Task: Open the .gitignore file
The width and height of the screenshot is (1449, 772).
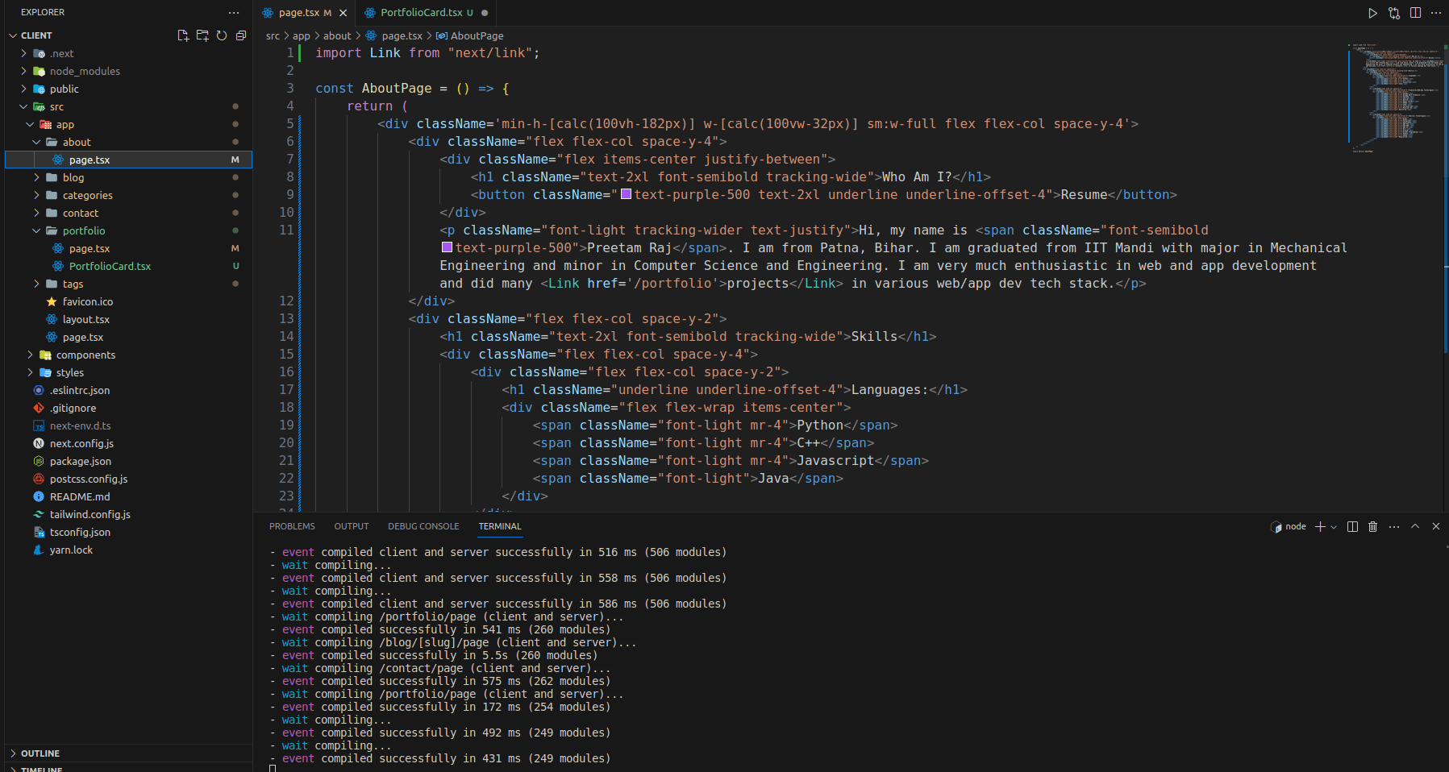Action: click(x=73, y=408)
